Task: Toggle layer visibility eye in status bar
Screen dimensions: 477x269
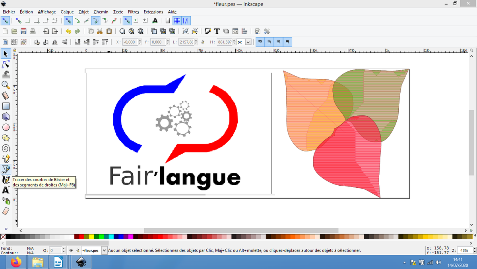Action: coord(71,250)
